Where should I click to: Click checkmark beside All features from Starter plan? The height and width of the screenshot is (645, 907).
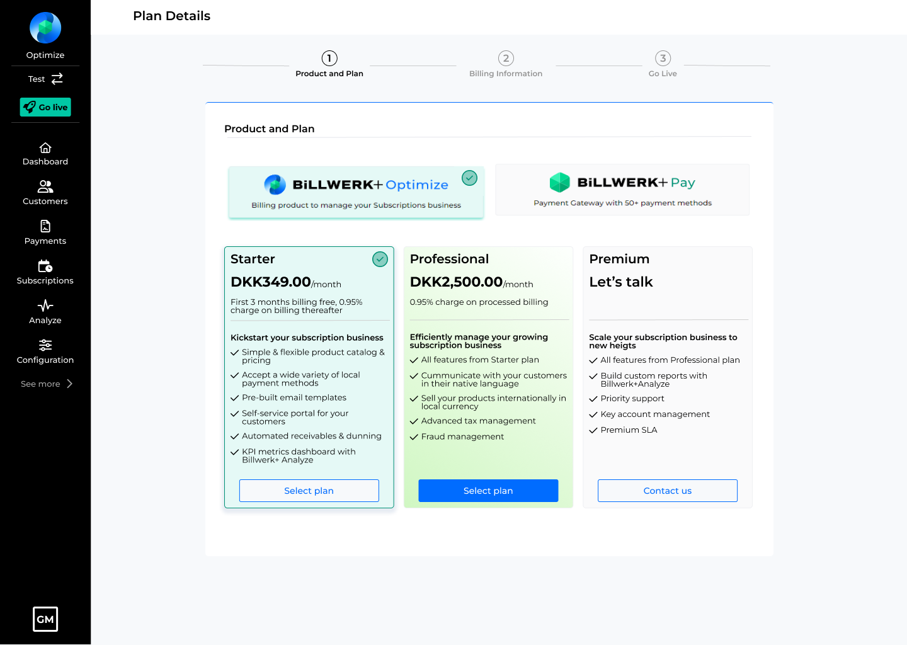414,360
